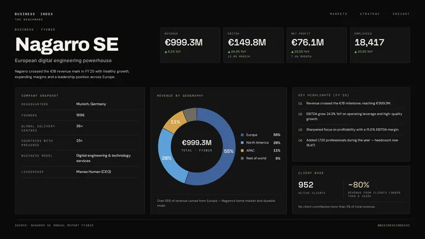This screenshot has height=239, width=425.
Task: Click the Revenue by Geography panel title
Action: 180,96
